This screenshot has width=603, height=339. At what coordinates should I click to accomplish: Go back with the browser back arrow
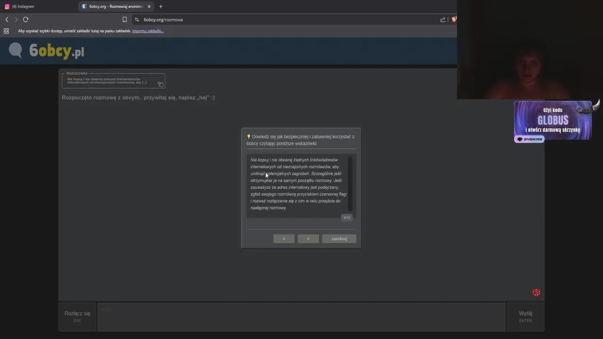[x=7, y=19]
